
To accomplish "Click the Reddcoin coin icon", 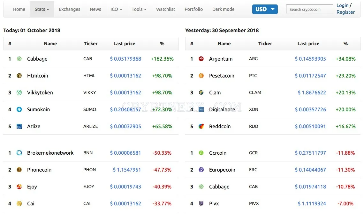I will tap(201, 126).
